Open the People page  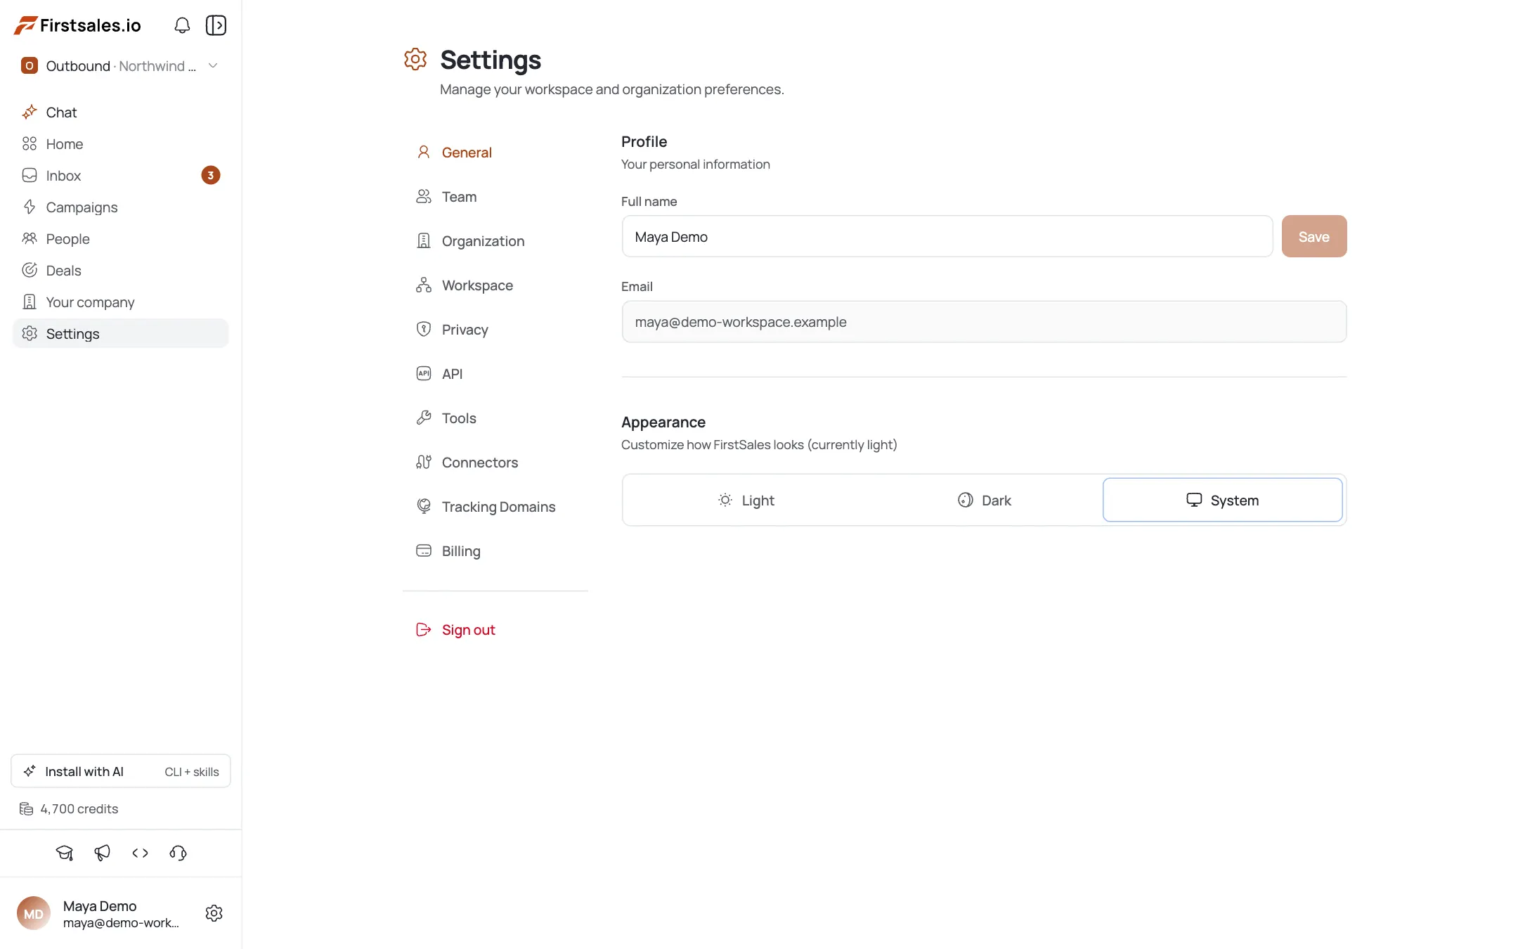click(121, 239)
